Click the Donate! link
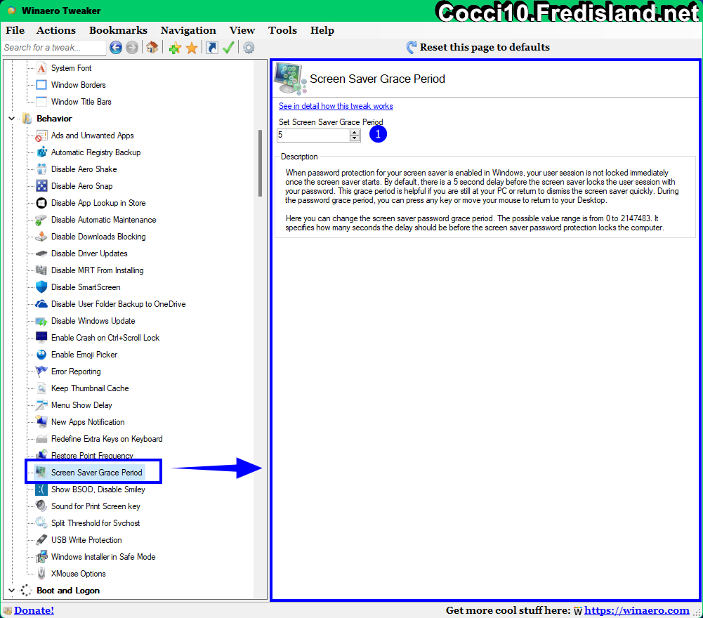 coord(34,610)
